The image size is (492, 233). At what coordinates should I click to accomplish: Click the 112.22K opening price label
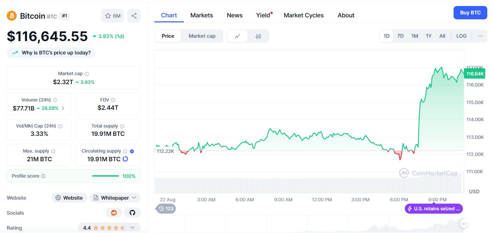pos(165,151)
